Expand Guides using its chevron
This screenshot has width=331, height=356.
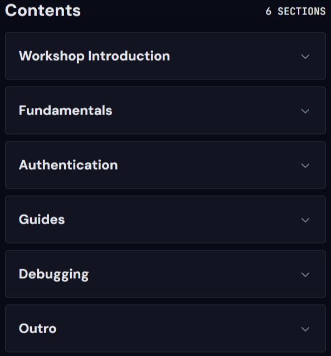[x=305, y=220]
